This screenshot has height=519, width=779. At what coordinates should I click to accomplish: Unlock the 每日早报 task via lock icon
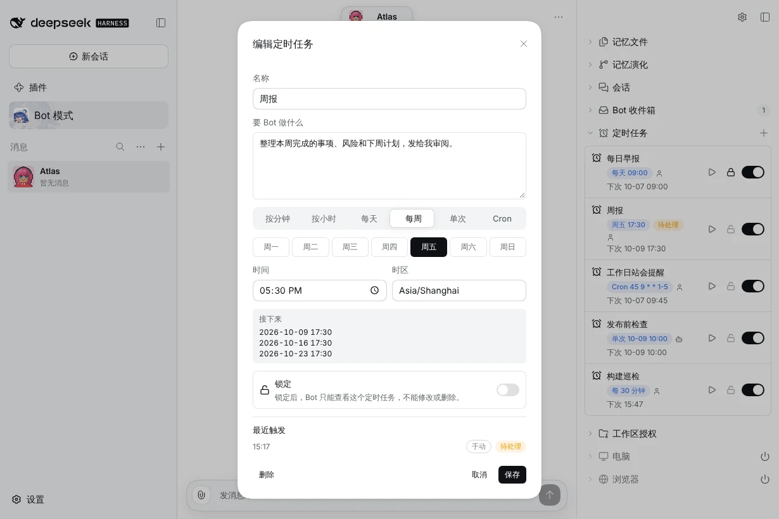[x=731, y=172]
